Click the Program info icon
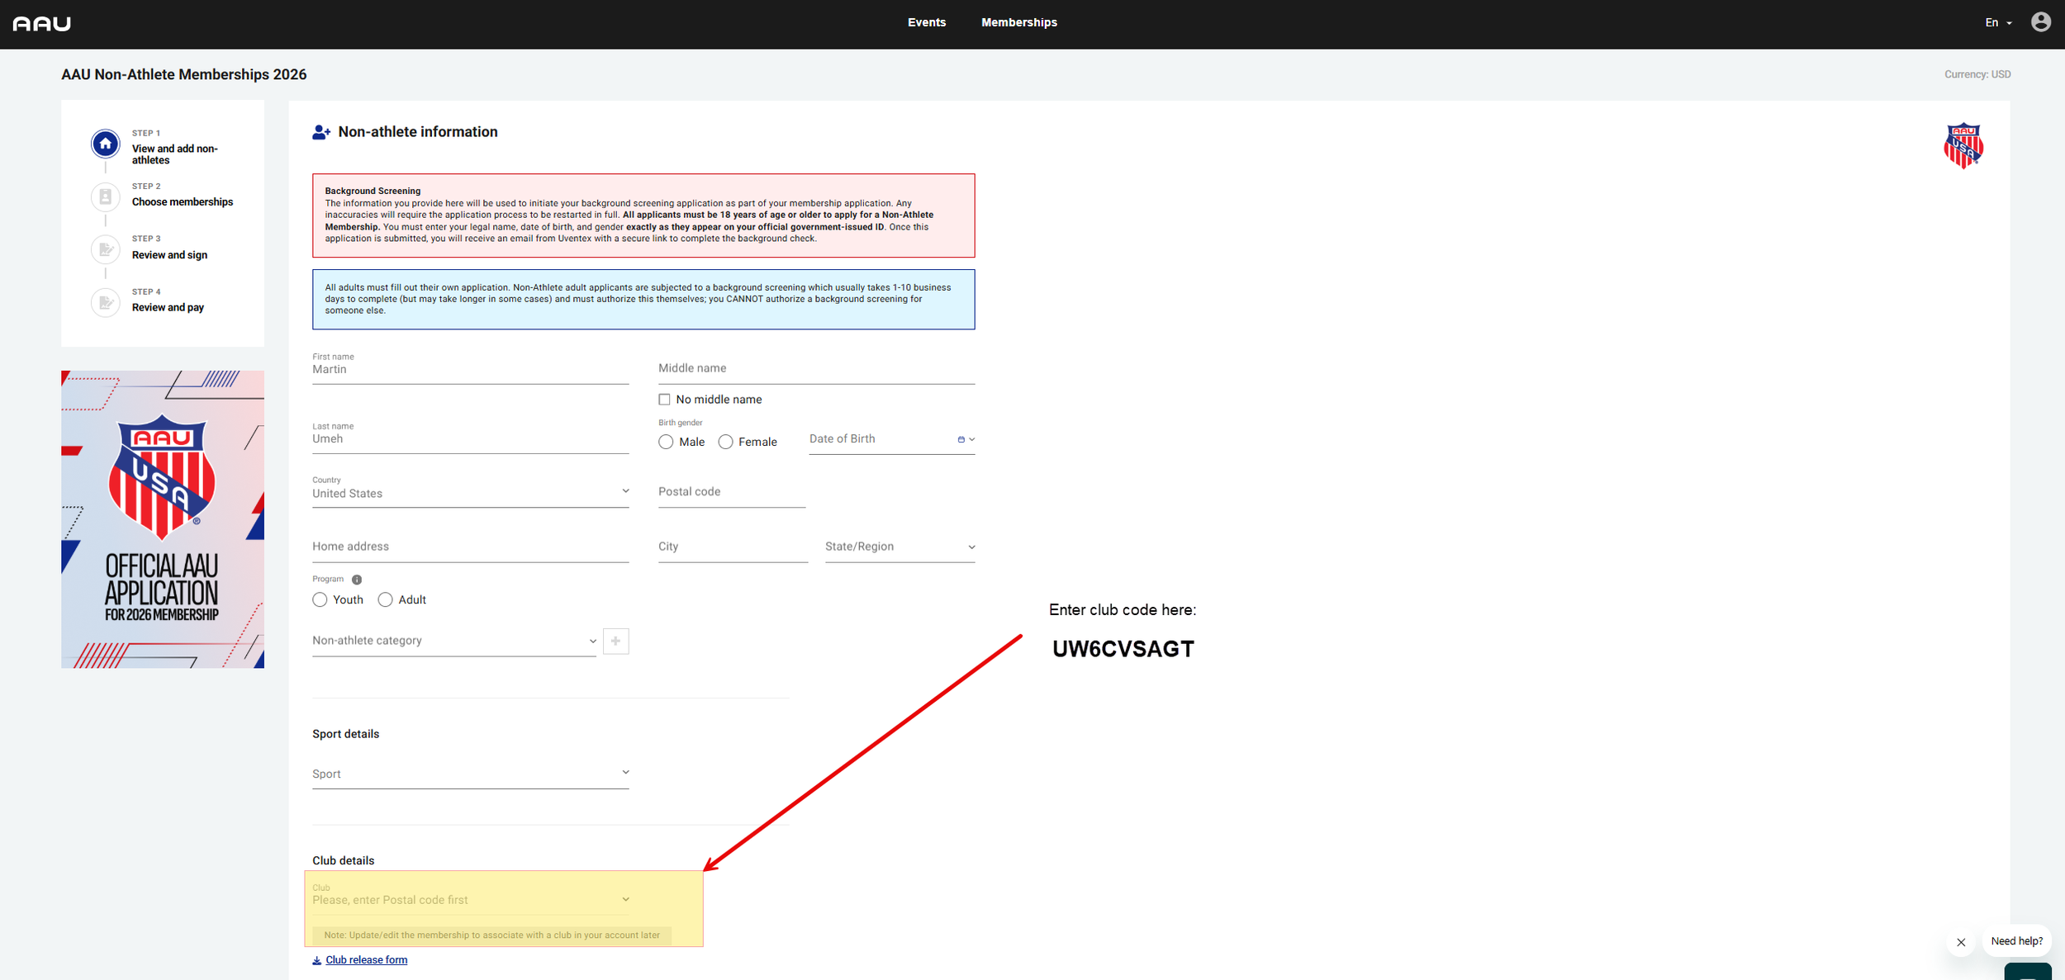Screen dimensions: 2065x980 (x=357, y=580)
